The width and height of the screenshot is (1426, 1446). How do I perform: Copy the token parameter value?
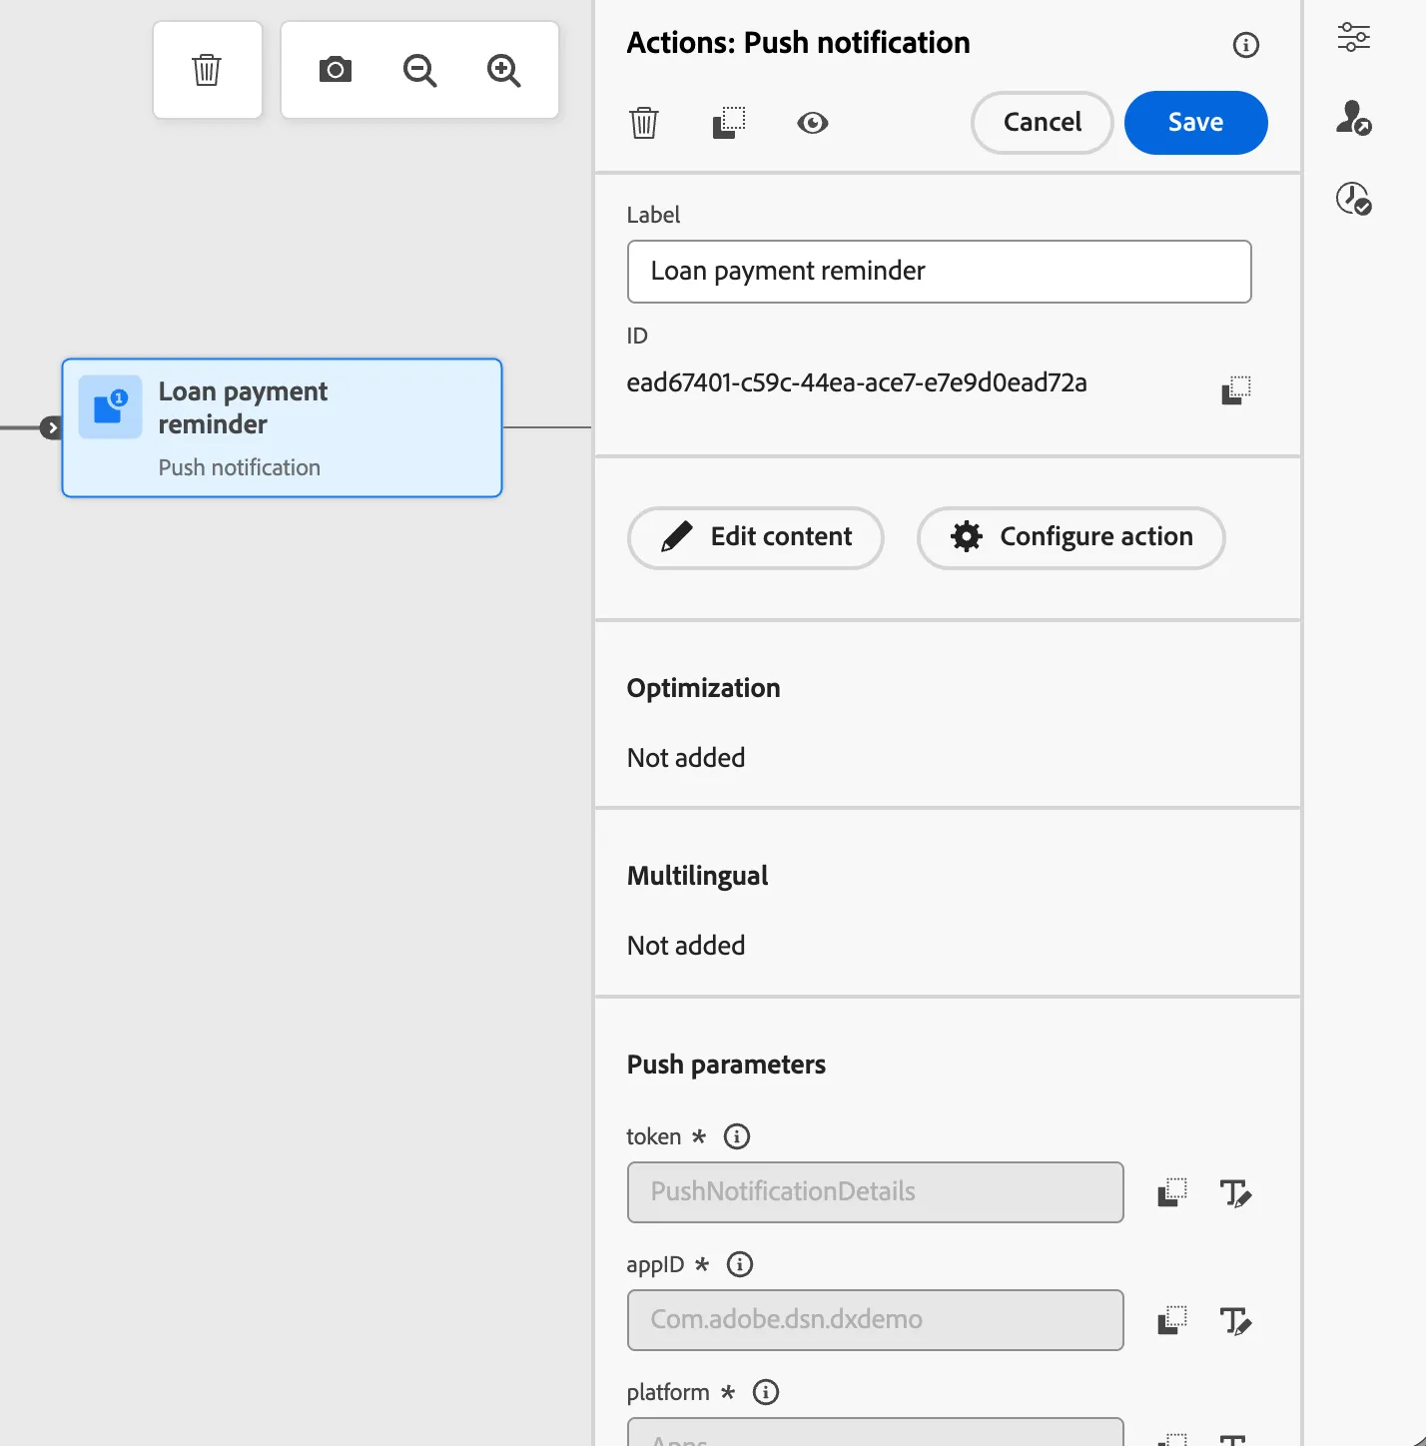1172,1192
